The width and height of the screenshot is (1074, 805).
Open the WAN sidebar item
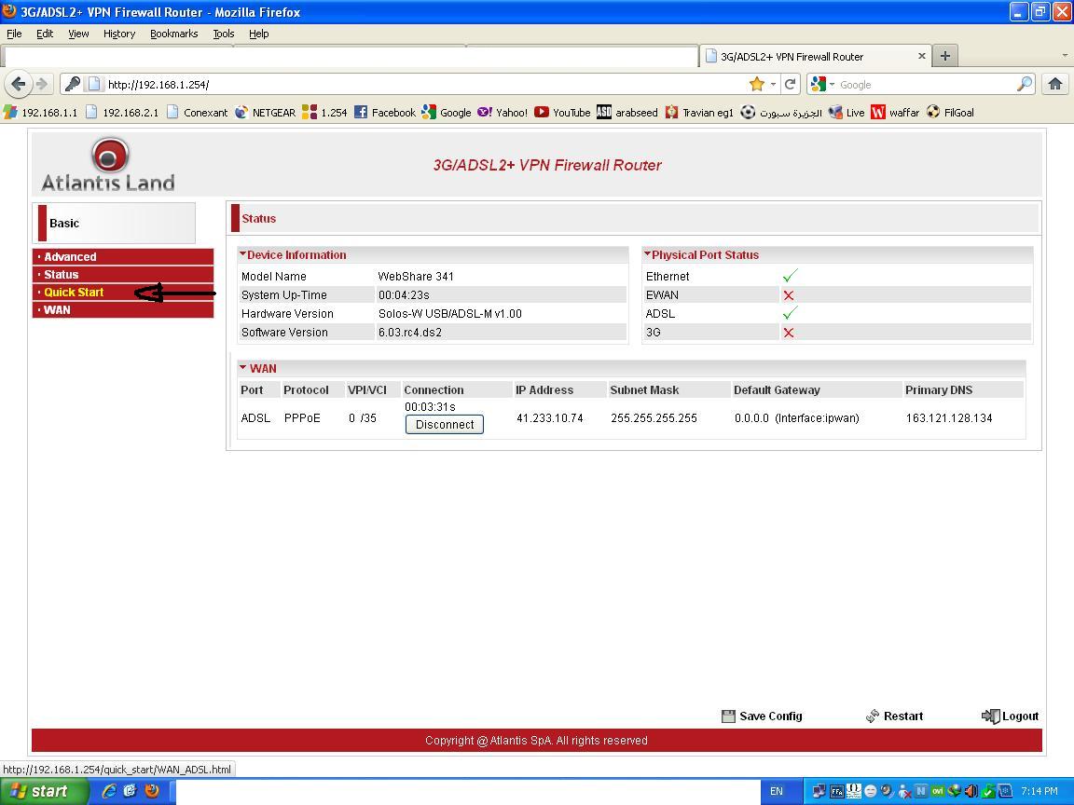(x=123, y=310)
